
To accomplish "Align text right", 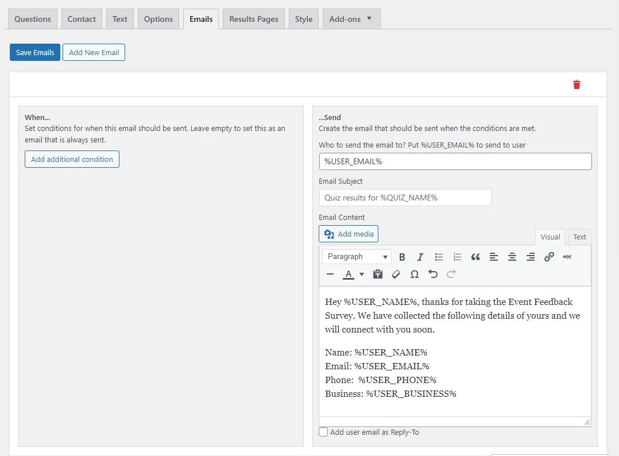I will coord(531,257).
